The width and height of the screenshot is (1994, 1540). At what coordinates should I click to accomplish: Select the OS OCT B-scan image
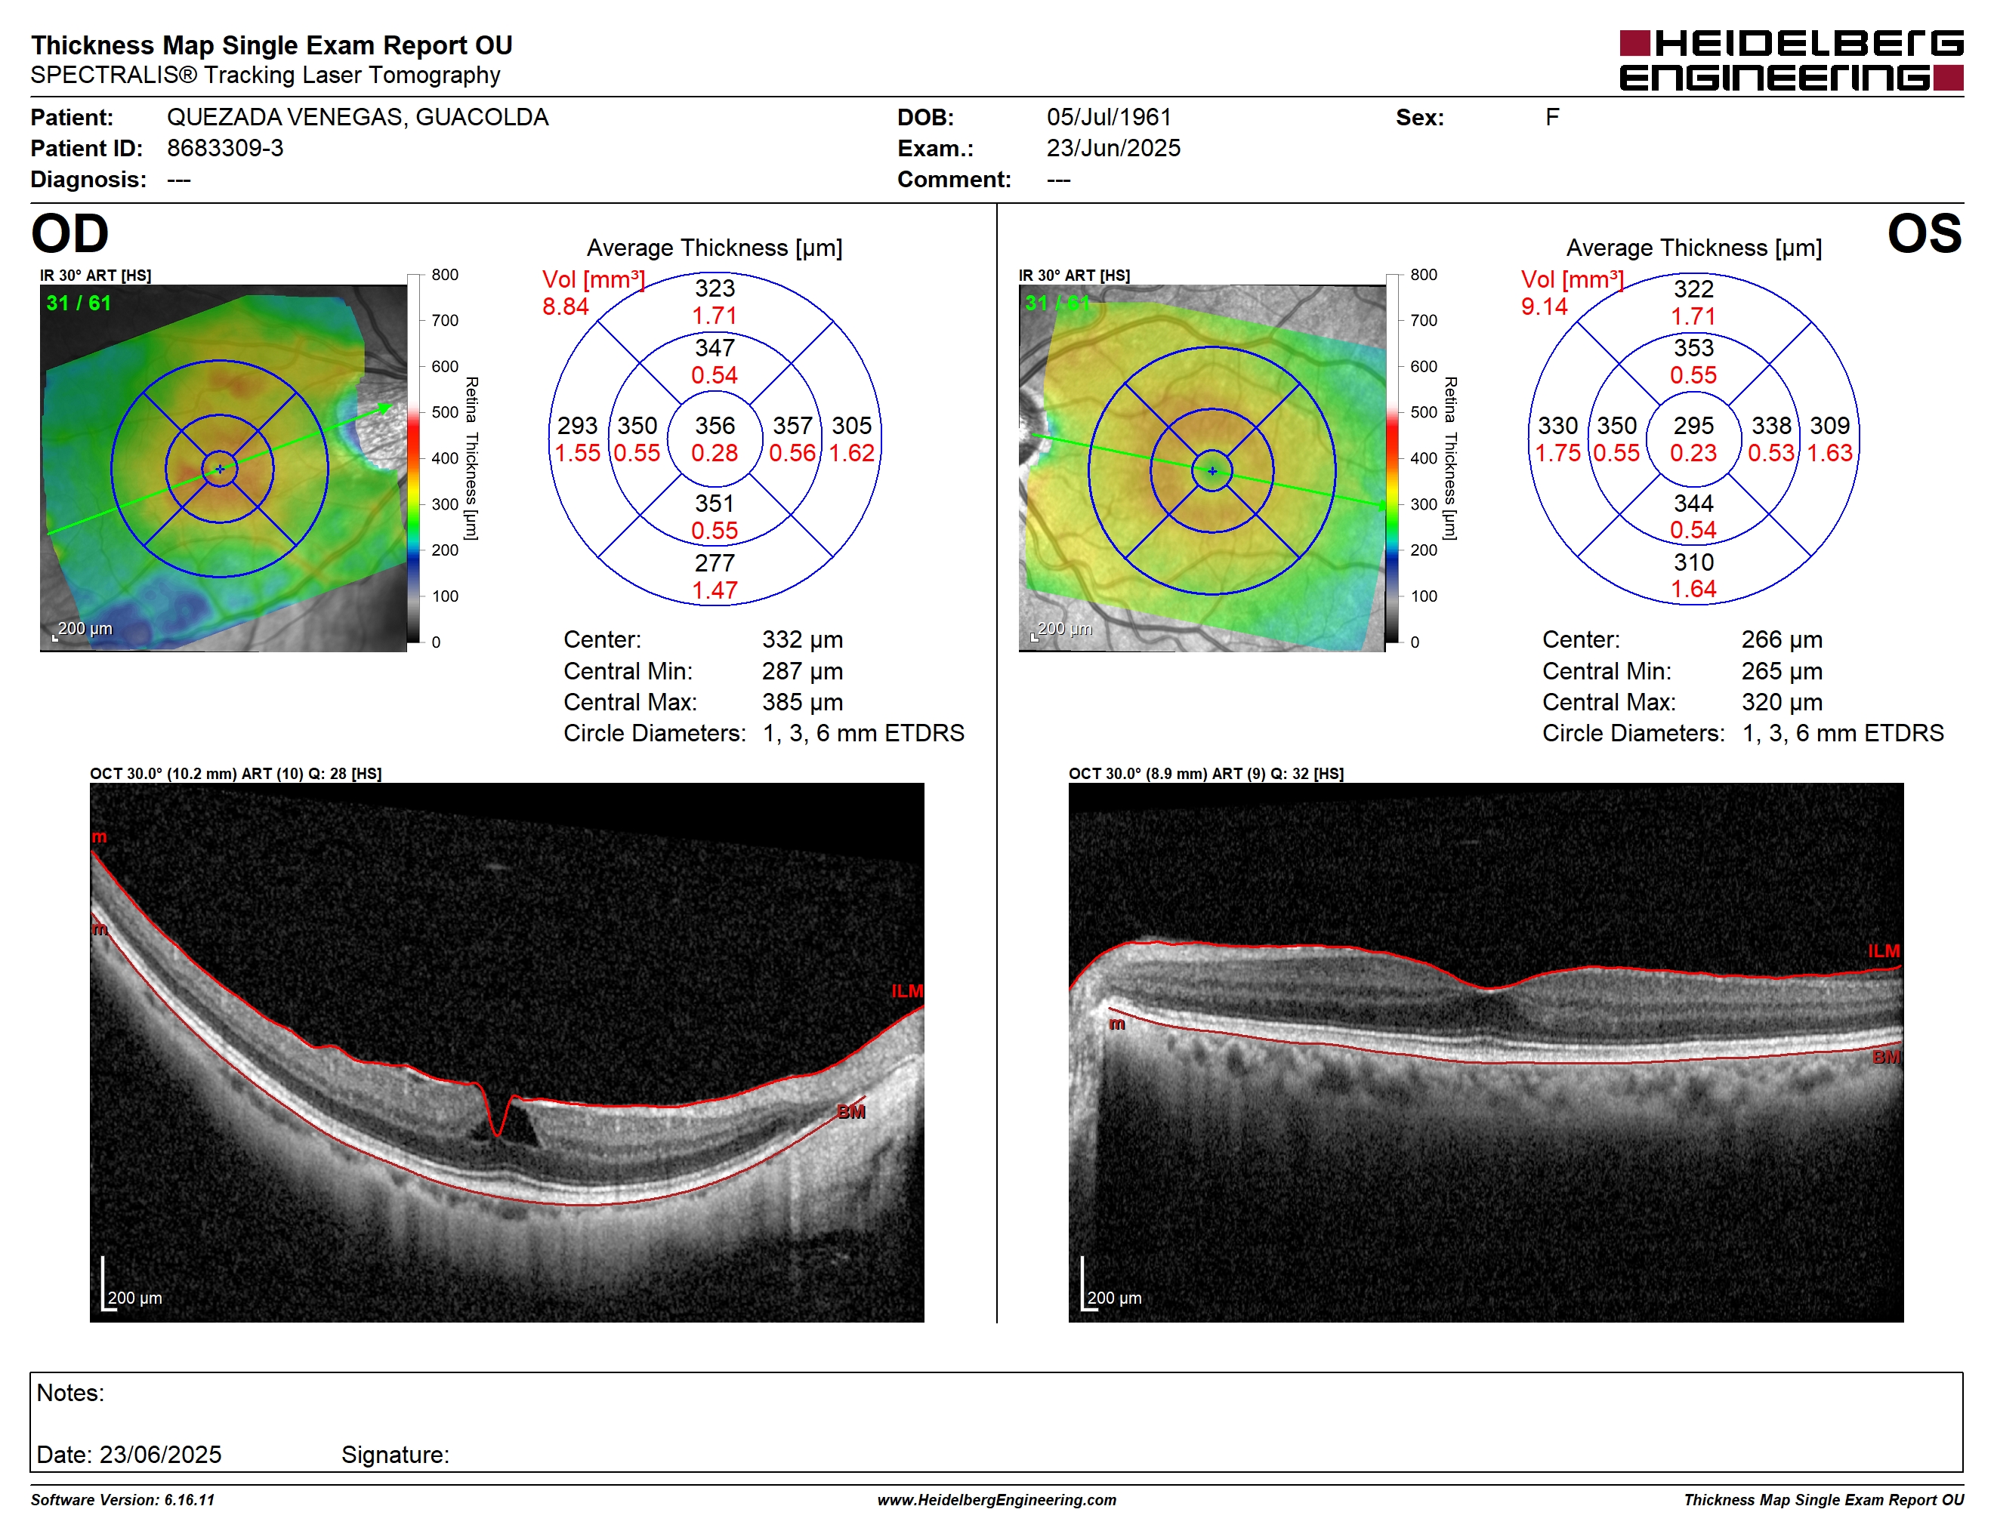click(1486, 1052)
